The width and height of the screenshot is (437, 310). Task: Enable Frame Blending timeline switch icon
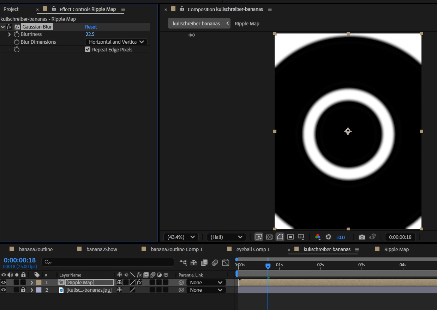pyautogui.click(x=204, y=262)
